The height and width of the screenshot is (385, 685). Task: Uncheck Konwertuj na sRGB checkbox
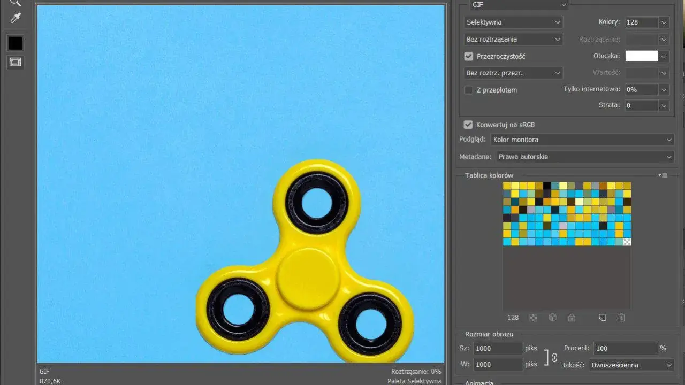pos(468,125)
